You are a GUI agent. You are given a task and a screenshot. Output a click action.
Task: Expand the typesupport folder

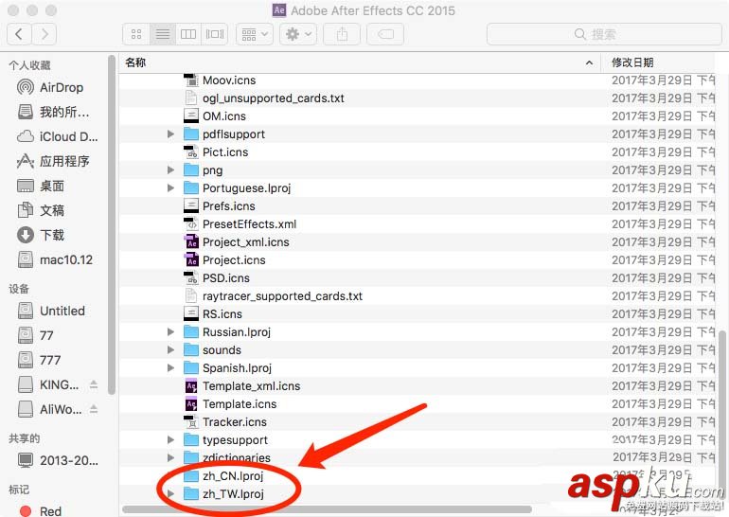click(170, 439)
